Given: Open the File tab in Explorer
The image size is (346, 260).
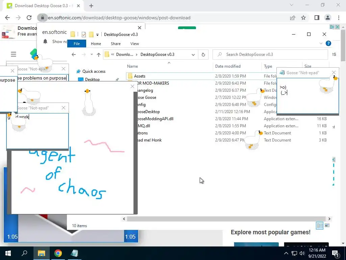Looking at the screenshot, I should point(77,44).
